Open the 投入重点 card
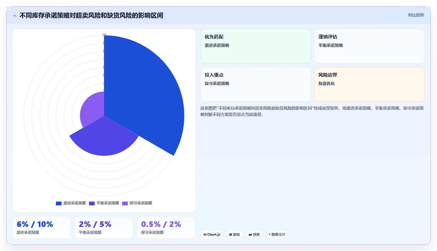This screenshot has height=251, width=437. pyautogui.click(x=256, y=84)
